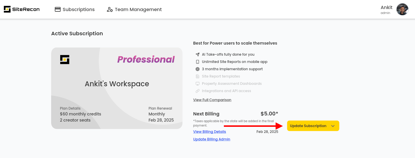Open View Billing Details link
The width and height of the screenshot is (415, 158).
coord(210,132)
